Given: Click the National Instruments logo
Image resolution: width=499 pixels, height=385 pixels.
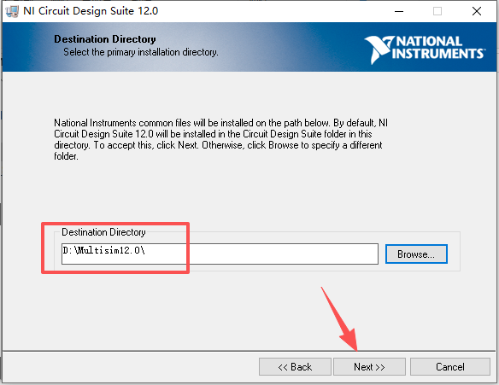Looking at the screenshot, I should (425, 50).
